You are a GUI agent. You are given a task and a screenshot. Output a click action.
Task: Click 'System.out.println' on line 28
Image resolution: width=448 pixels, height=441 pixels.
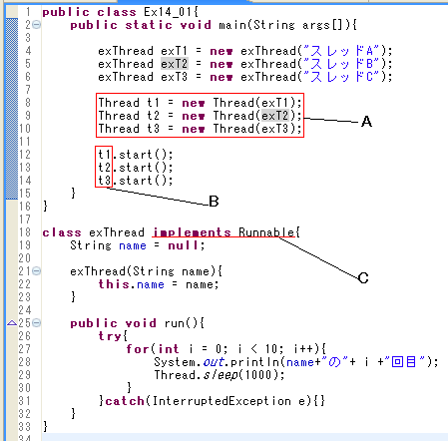[218, 362]
